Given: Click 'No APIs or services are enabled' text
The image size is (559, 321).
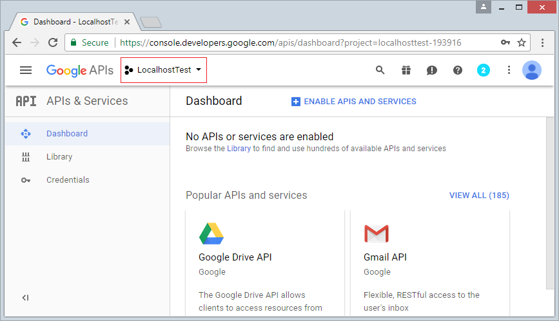Looking at the screenshot, I should coord(260,136).
